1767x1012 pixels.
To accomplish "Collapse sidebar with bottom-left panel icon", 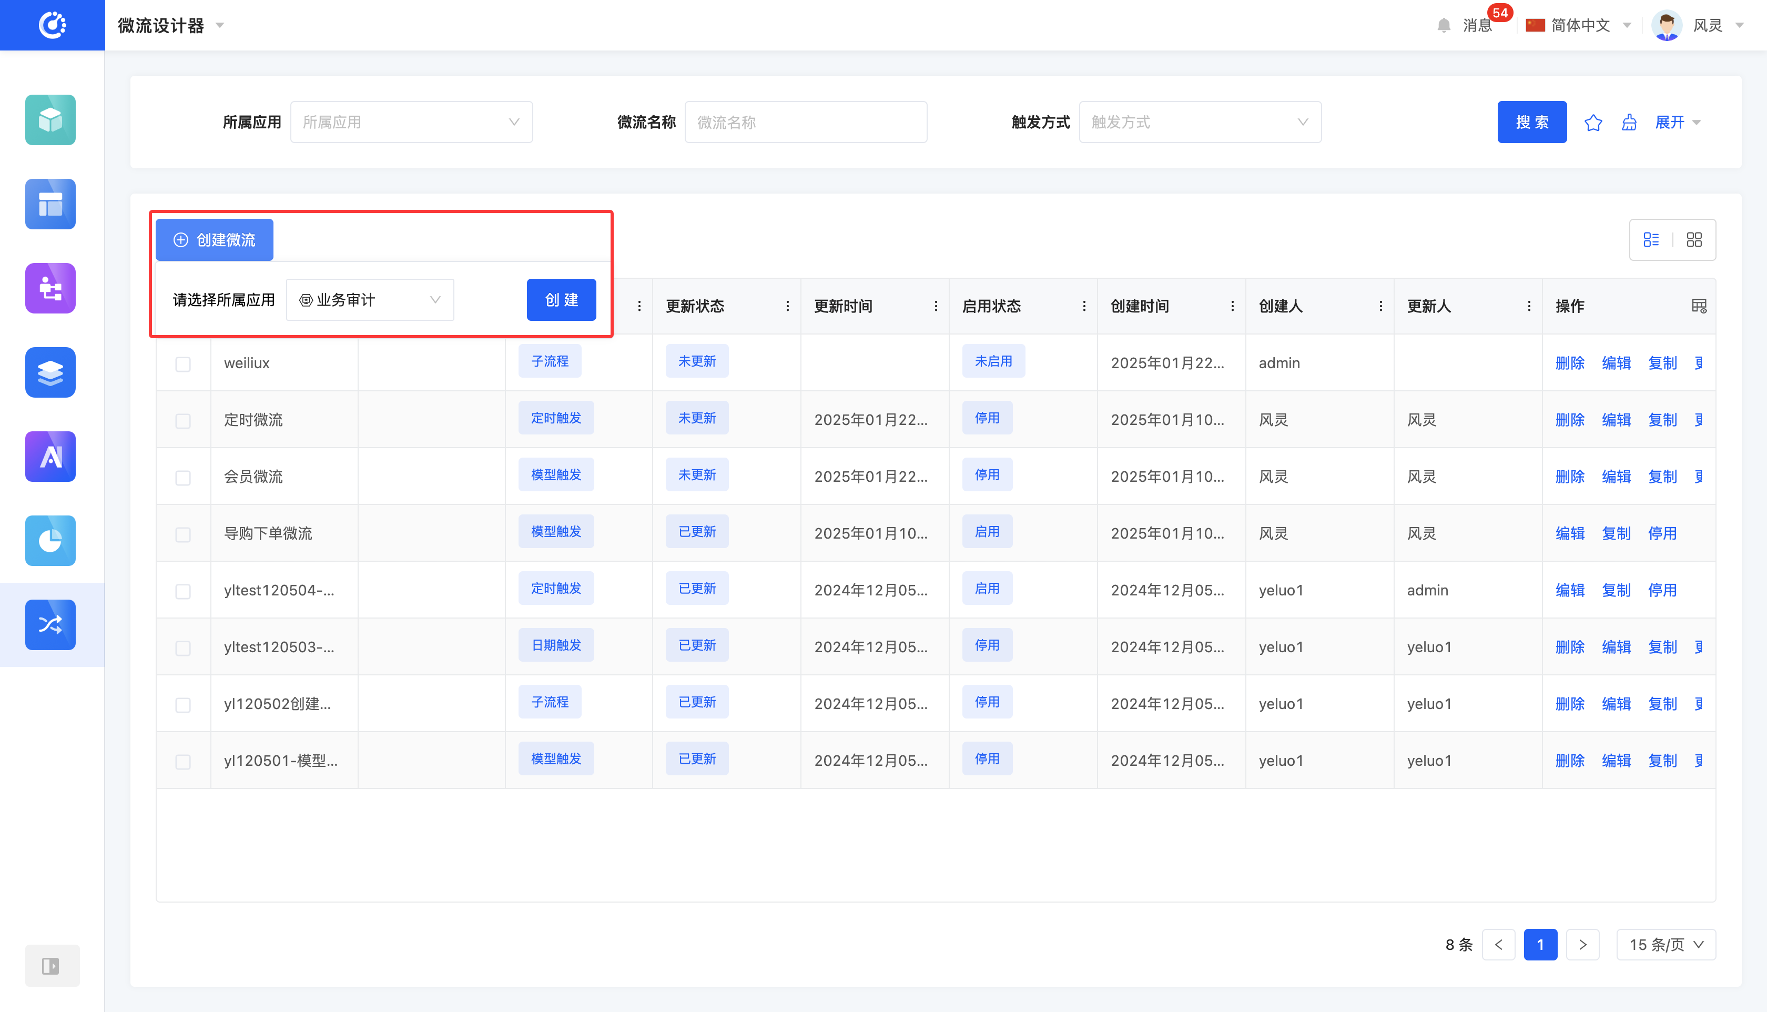I will (50, 965).
